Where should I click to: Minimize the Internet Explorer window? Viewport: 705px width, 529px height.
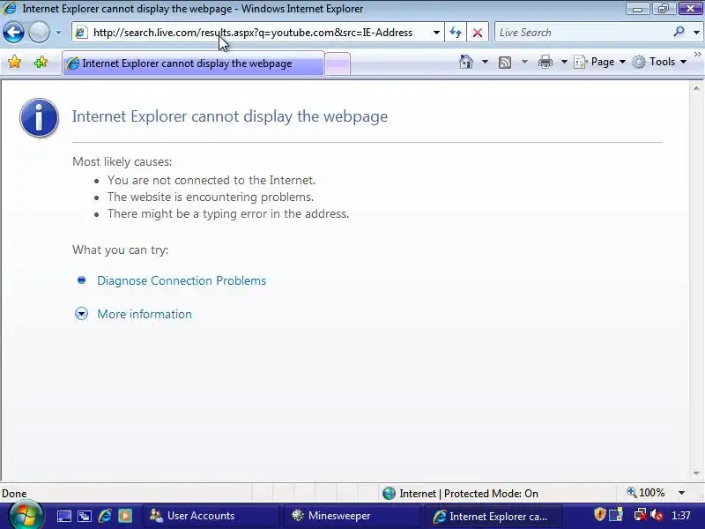point(637,9)
